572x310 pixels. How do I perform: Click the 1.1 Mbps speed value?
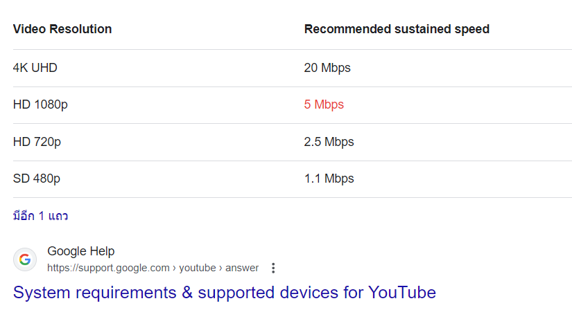point(329,179)
